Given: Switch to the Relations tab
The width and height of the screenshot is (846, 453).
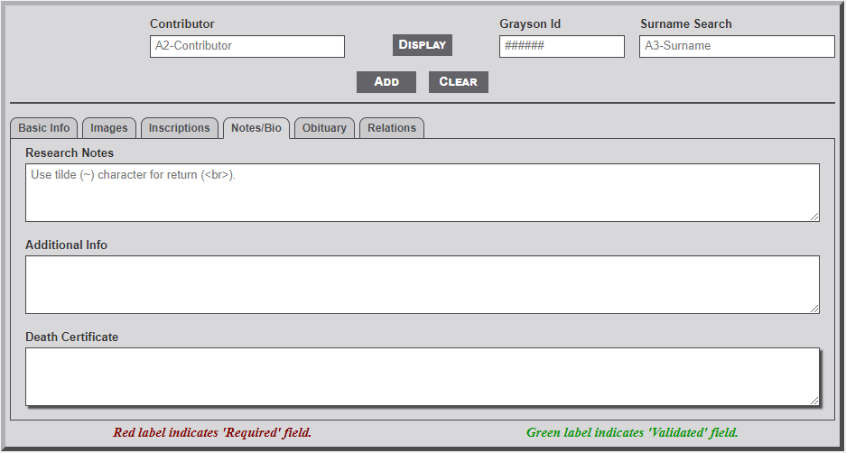Looking at the screenshot, I should tap(392, 128).
